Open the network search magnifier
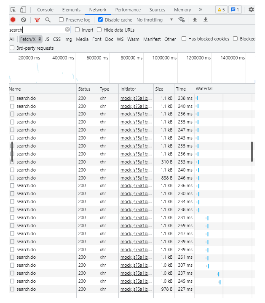The image size is (265, 303). click(48, 20)
